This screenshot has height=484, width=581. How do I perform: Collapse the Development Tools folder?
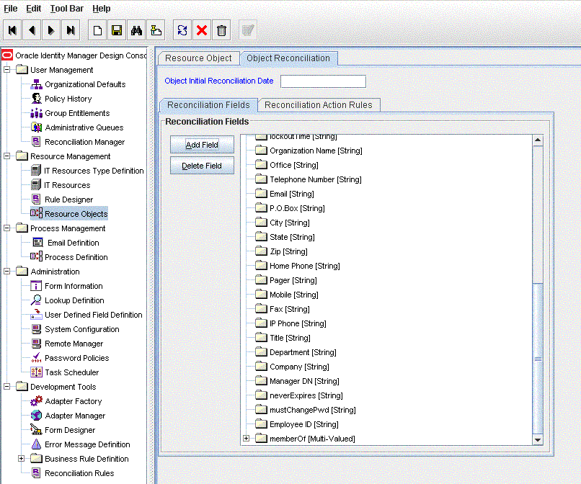pos(7,387)
